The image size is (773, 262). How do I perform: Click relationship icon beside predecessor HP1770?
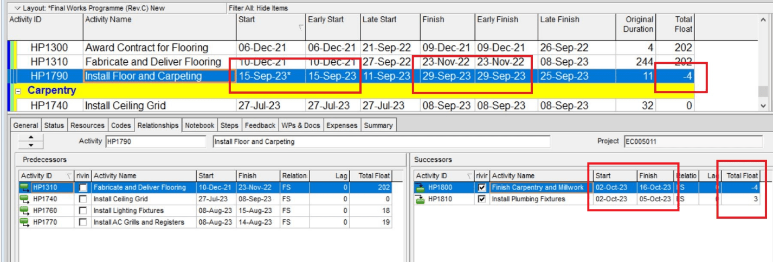(x=24, y=222)
